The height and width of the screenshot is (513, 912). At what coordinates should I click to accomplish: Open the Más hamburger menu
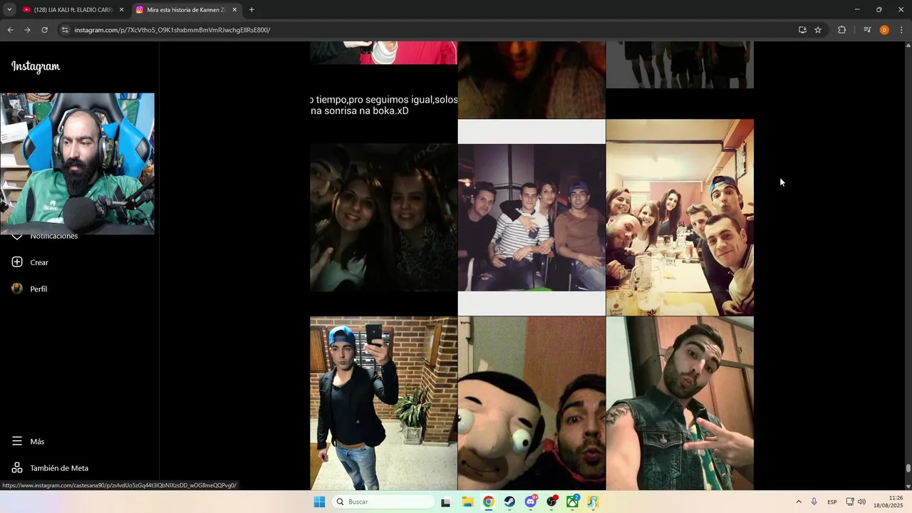[28, 441]
